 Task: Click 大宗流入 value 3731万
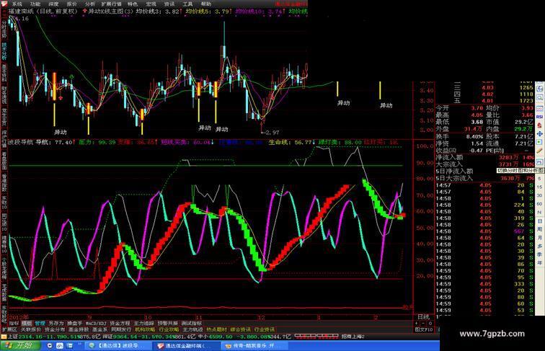pyautogui.click(x=508, y=164)
